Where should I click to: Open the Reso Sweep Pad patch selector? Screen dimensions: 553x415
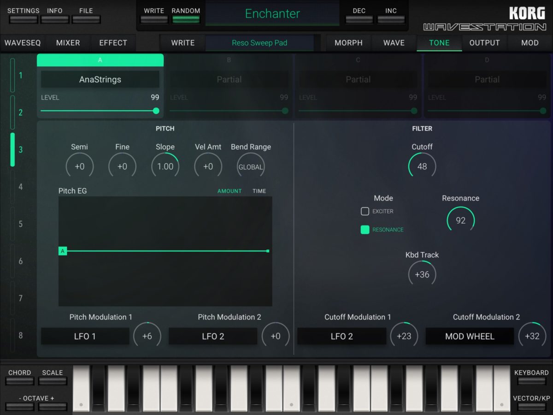(259, 43)
